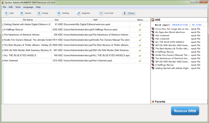Click the Add plus icon

[x=6, y=13]
